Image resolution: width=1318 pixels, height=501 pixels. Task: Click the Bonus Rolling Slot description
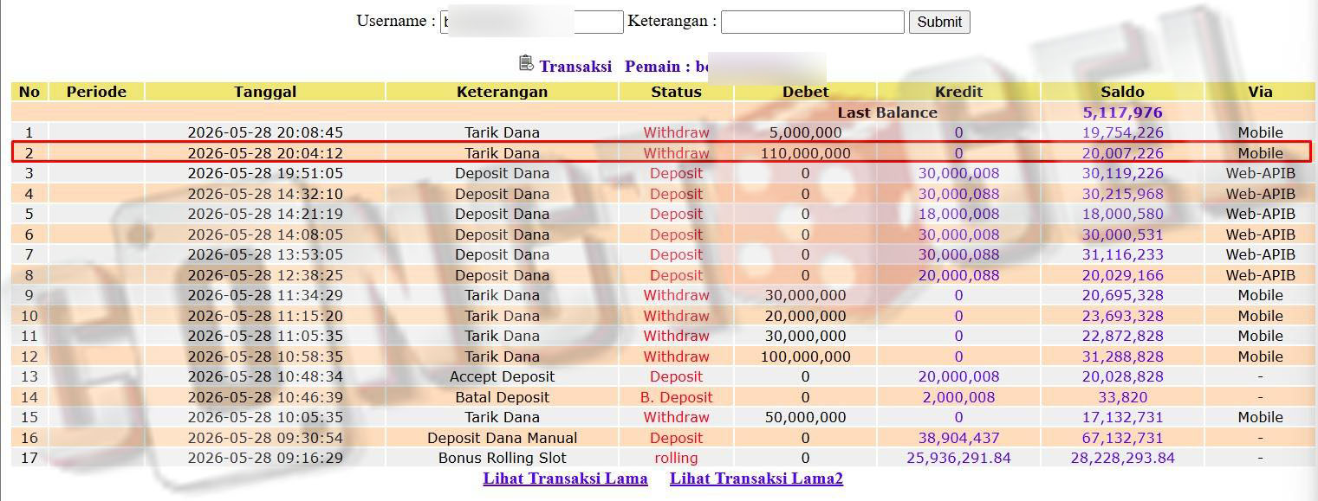pyautogui.click(x=502, y=458)
